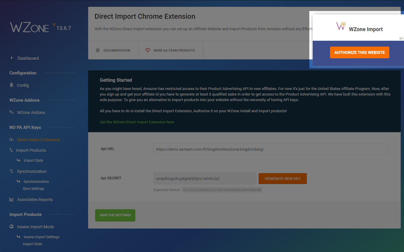The image size is (404, 252).
Task: Click the Dashboard lightning bolt icon
Action: coord(12,58)
